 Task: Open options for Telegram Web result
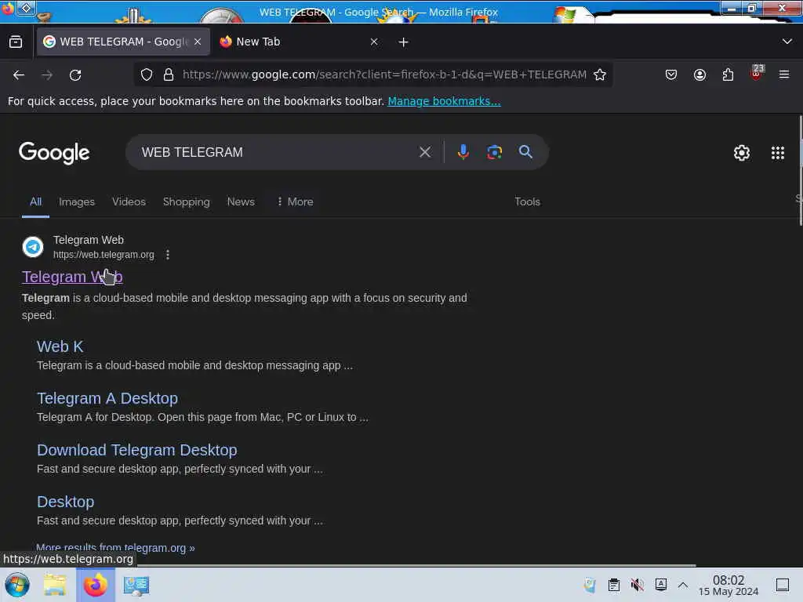[x=168, y=255]
